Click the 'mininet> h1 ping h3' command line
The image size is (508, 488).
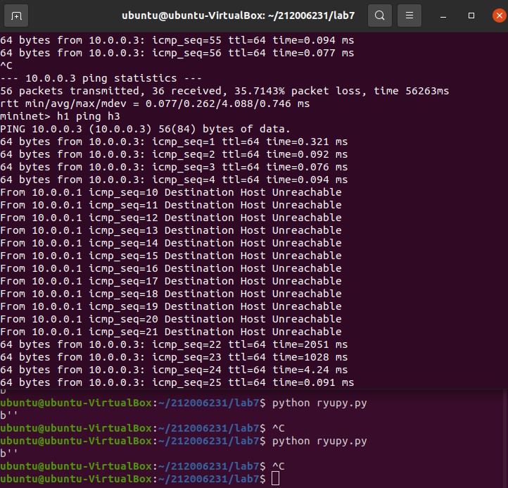pyautogui.click(x=60, y=116)
